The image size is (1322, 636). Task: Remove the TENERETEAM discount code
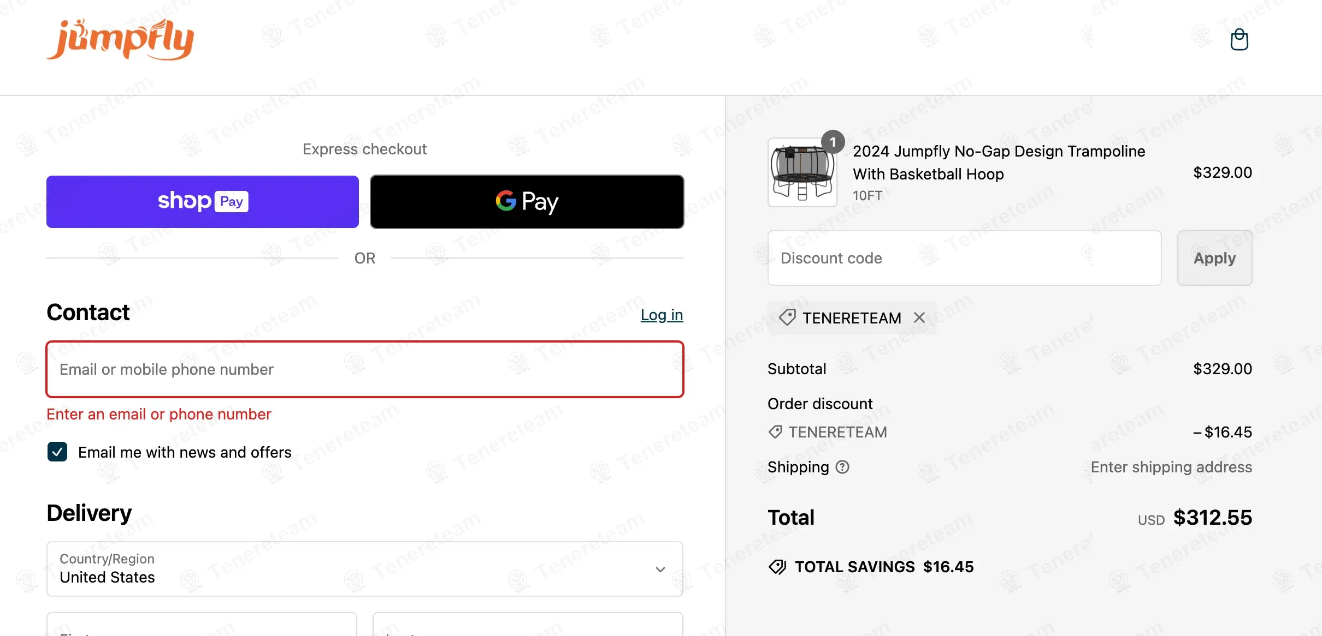point(919,318)
